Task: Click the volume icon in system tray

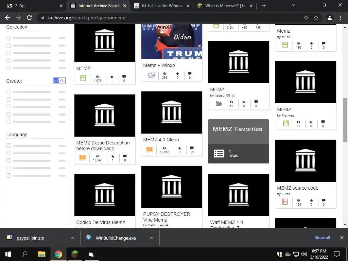Action: tap(304, 254)
